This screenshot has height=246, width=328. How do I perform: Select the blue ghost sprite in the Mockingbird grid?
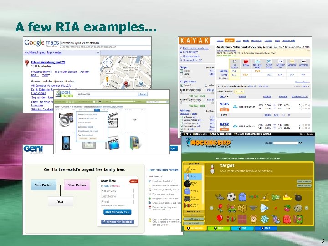(242, 197)
